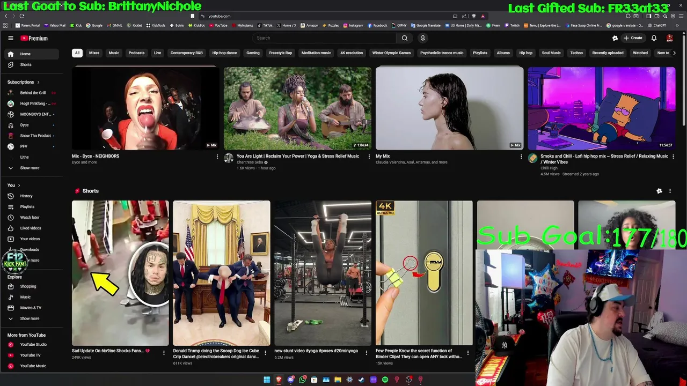Reload the page in browser toolbar
The height and width of the screenshot is (386, 687).
[22, 16]
